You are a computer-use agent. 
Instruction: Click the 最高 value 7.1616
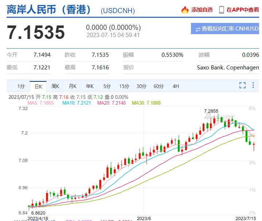(100, 68)
